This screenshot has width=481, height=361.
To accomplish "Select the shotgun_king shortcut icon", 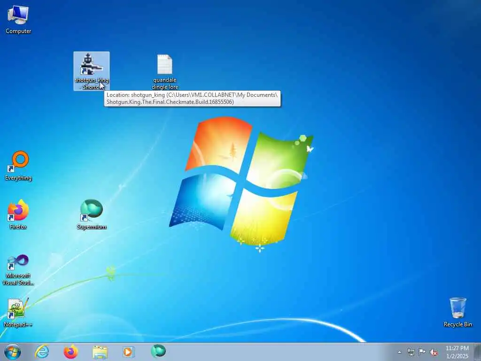I will pos(92,71).
